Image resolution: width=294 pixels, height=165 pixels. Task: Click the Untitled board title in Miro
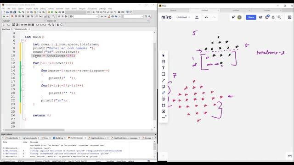181,17
